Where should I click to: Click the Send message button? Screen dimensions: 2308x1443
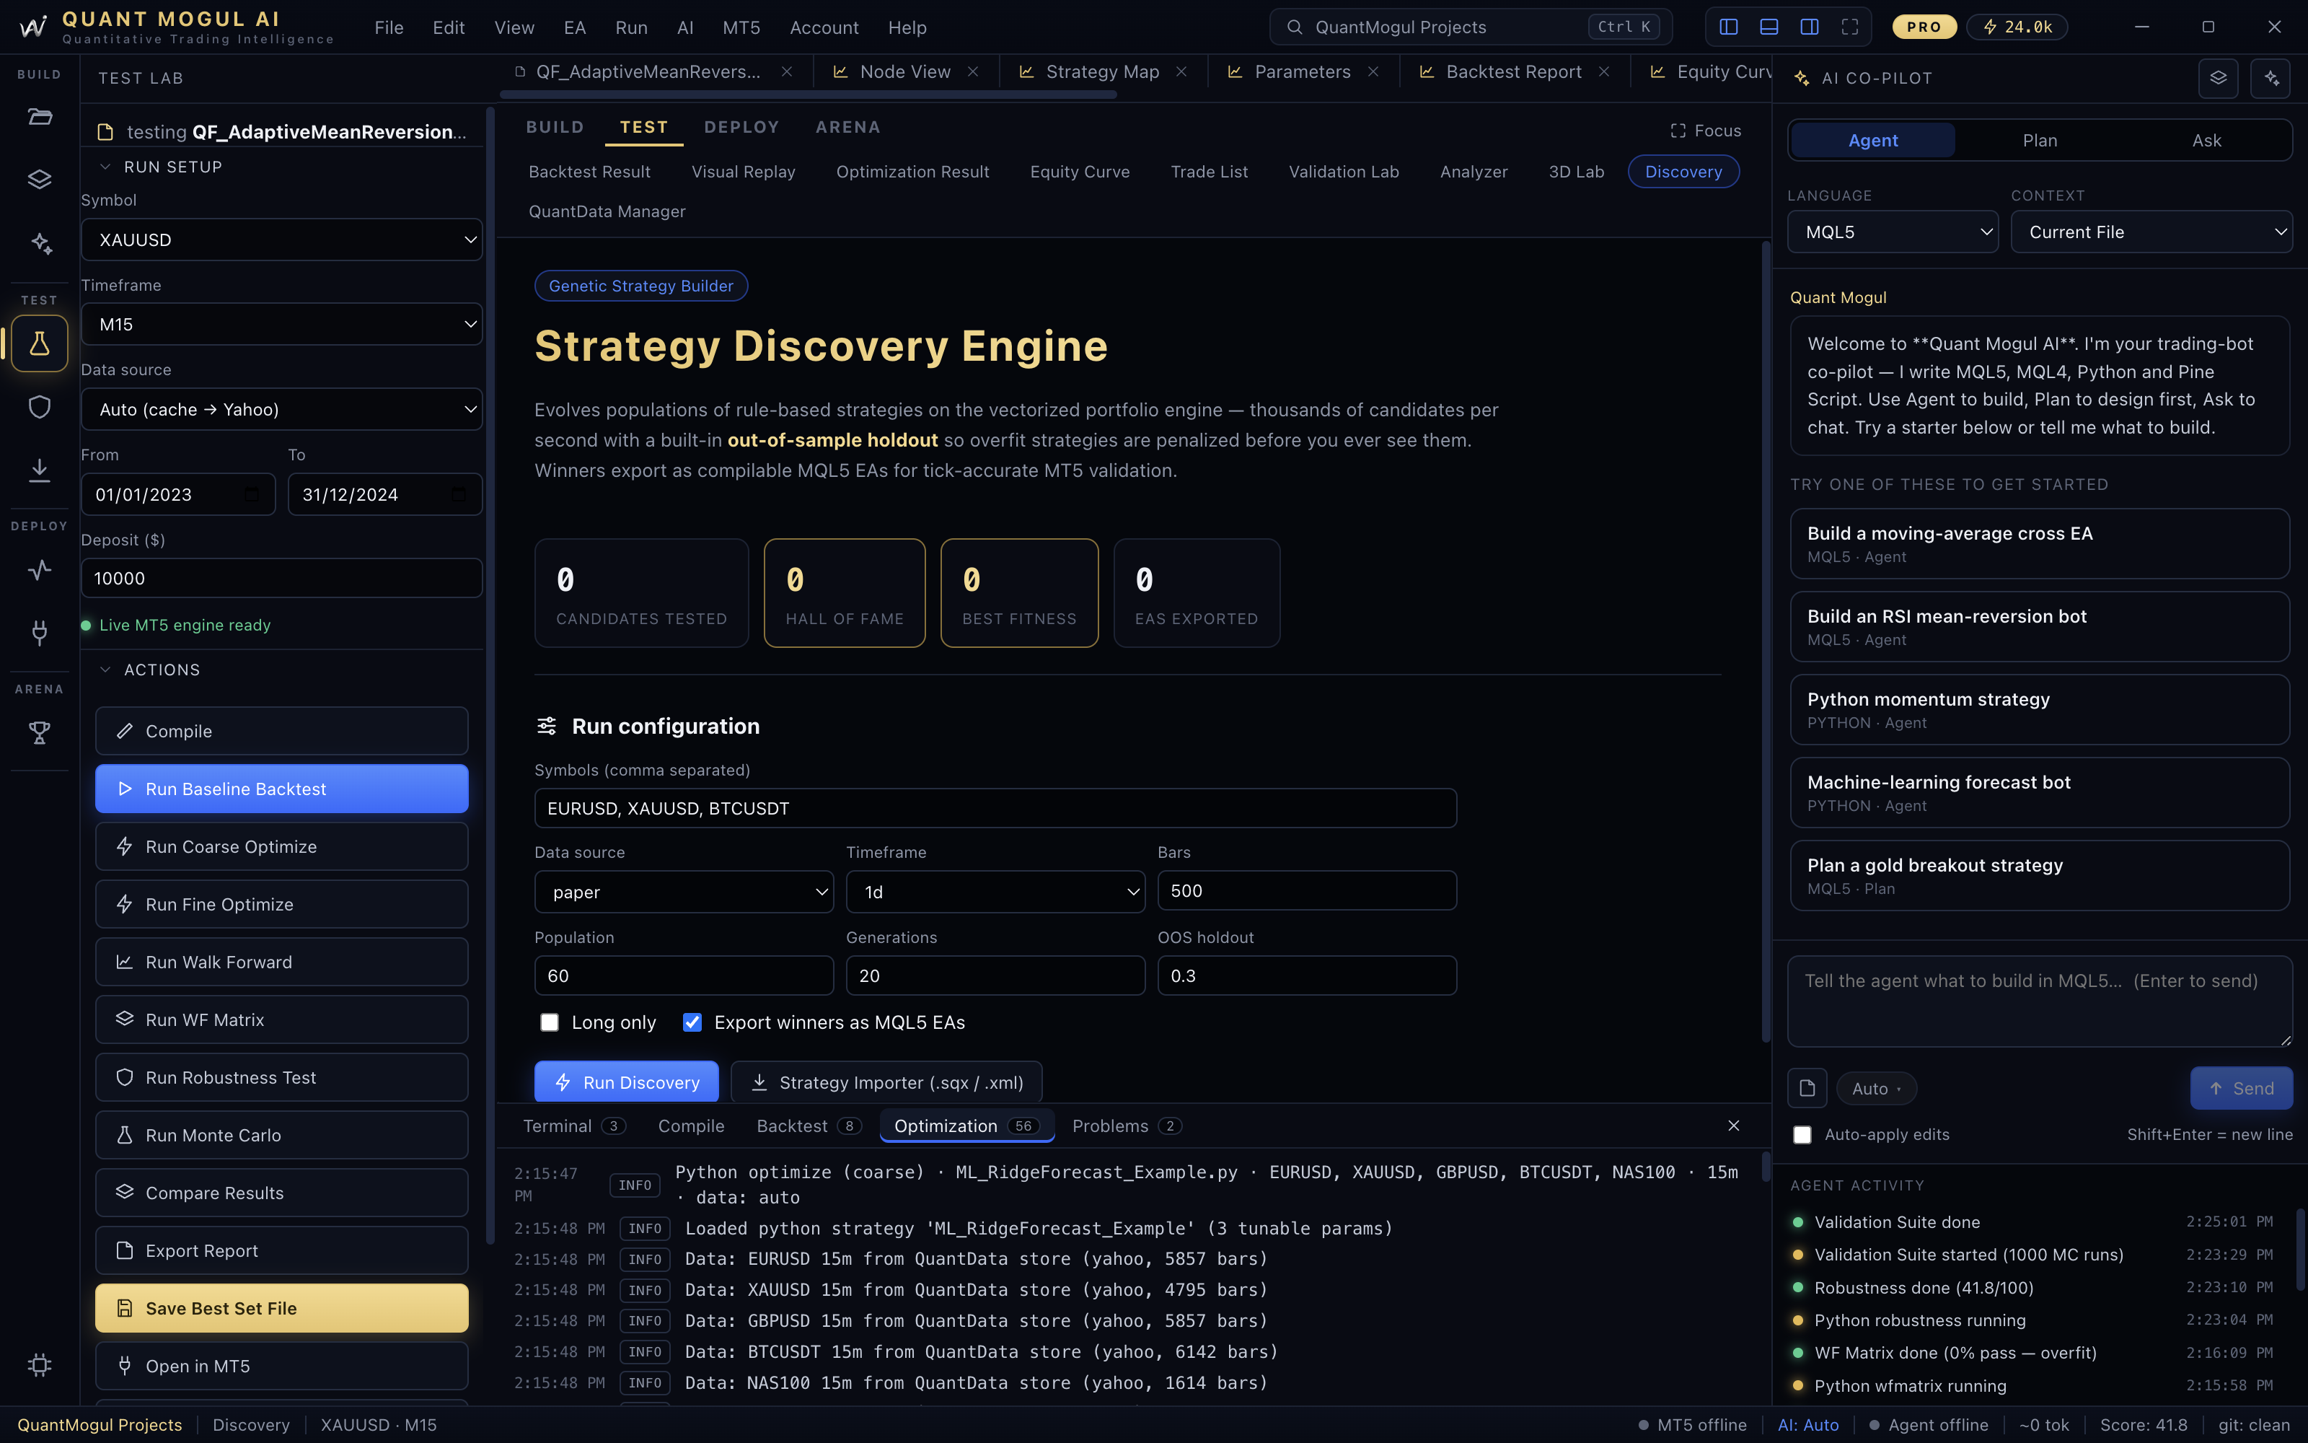tap(2241, 1088)
